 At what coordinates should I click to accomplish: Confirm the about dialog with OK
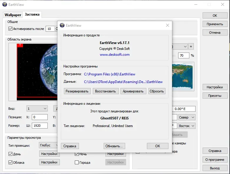coord(158,146)
